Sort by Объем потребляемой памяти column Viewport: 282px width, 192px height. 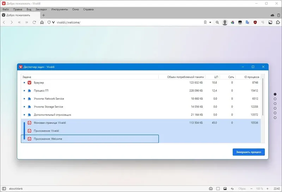point(182,77)
